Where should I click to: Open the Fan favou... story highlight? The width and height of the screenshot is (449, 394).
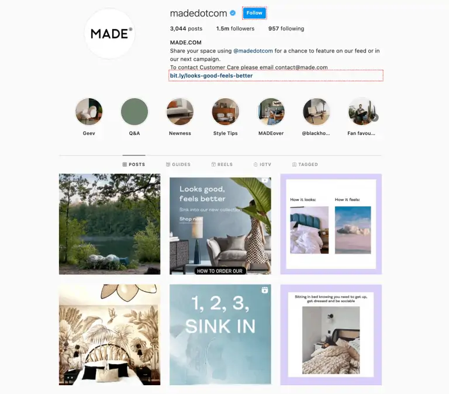point(362,112)
